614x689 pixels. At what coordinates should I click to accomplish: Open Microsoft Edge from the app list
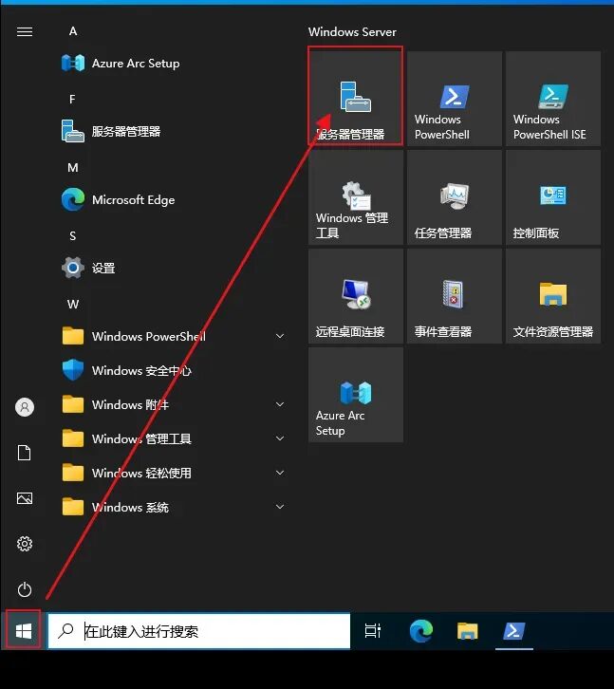pyautogui.click(x=173, y=200)
